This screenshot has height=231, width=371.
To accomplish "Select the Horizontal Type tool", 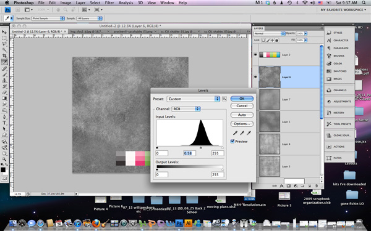I will coord(4,123).
